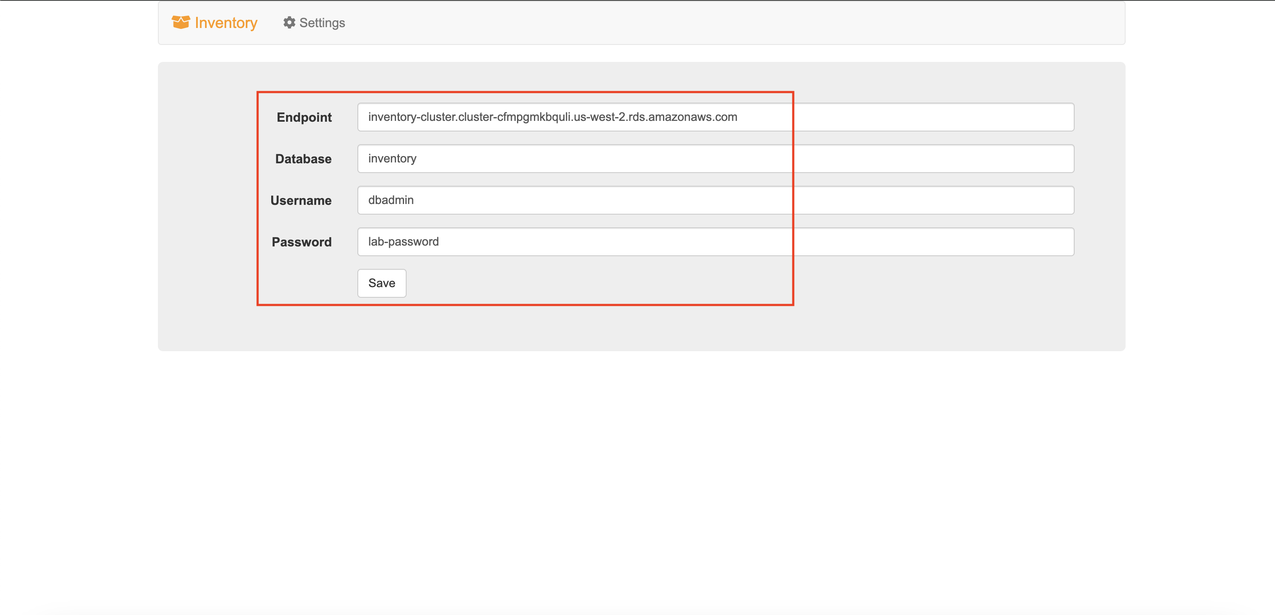Click the bold Username label
The height and width of the screenshot is (615, 1275).
(x=300, y=200)
